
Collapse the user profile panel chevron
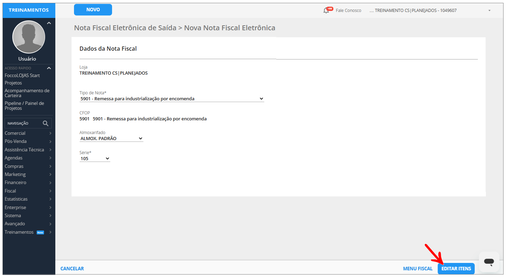(x=49, y=23)
